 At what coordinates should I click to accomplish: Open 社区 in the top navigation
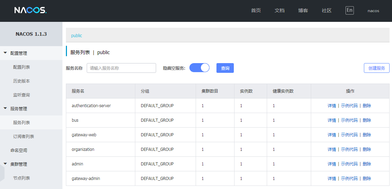326,10
